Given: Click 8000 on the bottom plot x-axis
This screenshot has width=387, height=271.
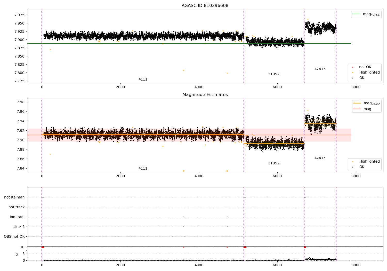Looking at the screenshot, I should pos(356,265).
